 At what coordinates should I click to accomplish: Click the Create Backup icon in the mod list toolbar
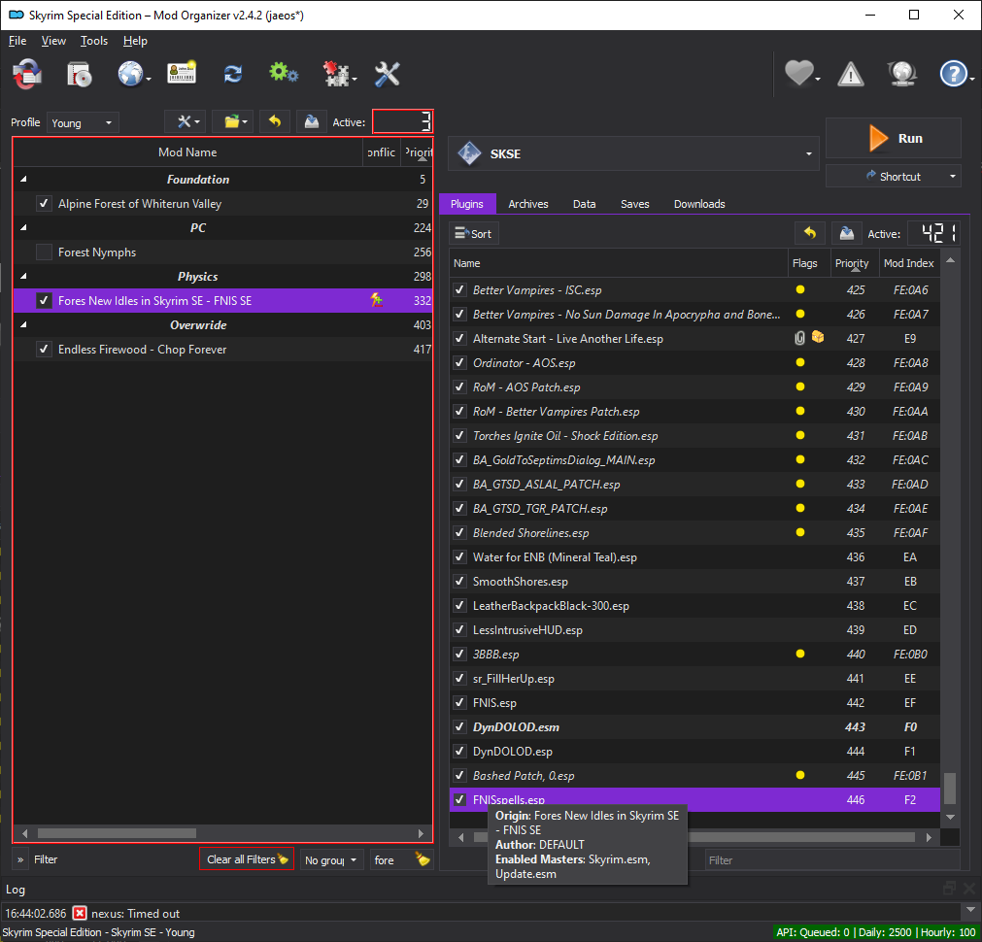[x=311, y=121]
